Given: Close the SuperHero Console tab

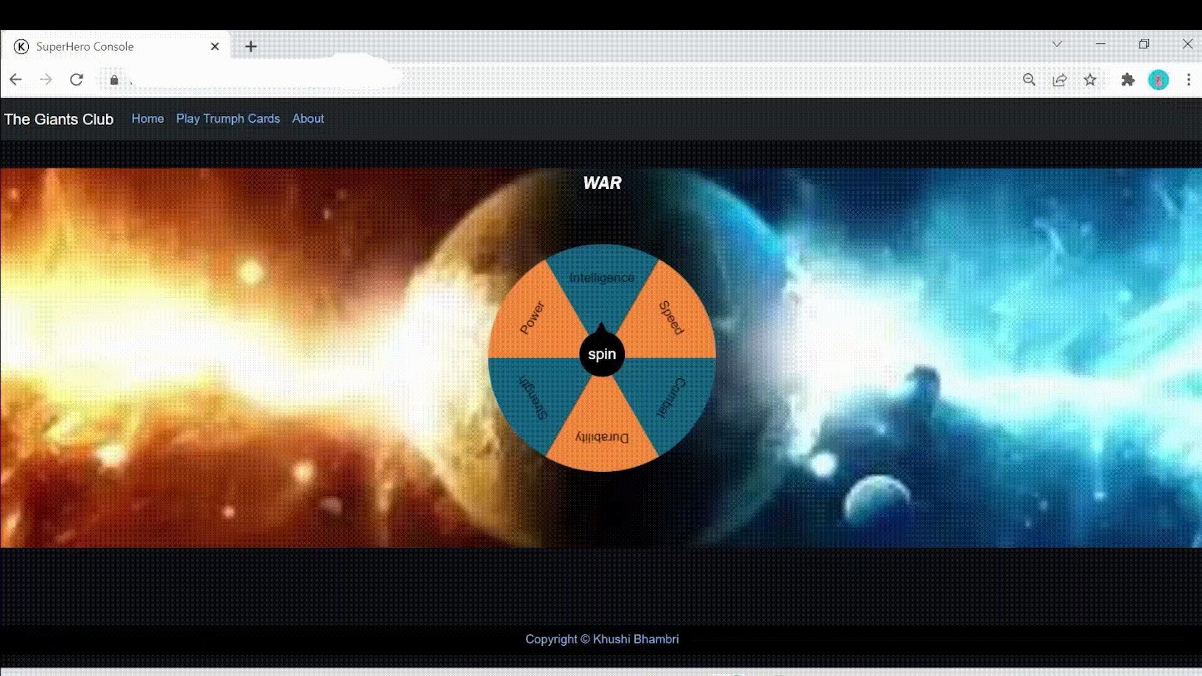Looking at the screenshot, I should [x=215, y=46].
